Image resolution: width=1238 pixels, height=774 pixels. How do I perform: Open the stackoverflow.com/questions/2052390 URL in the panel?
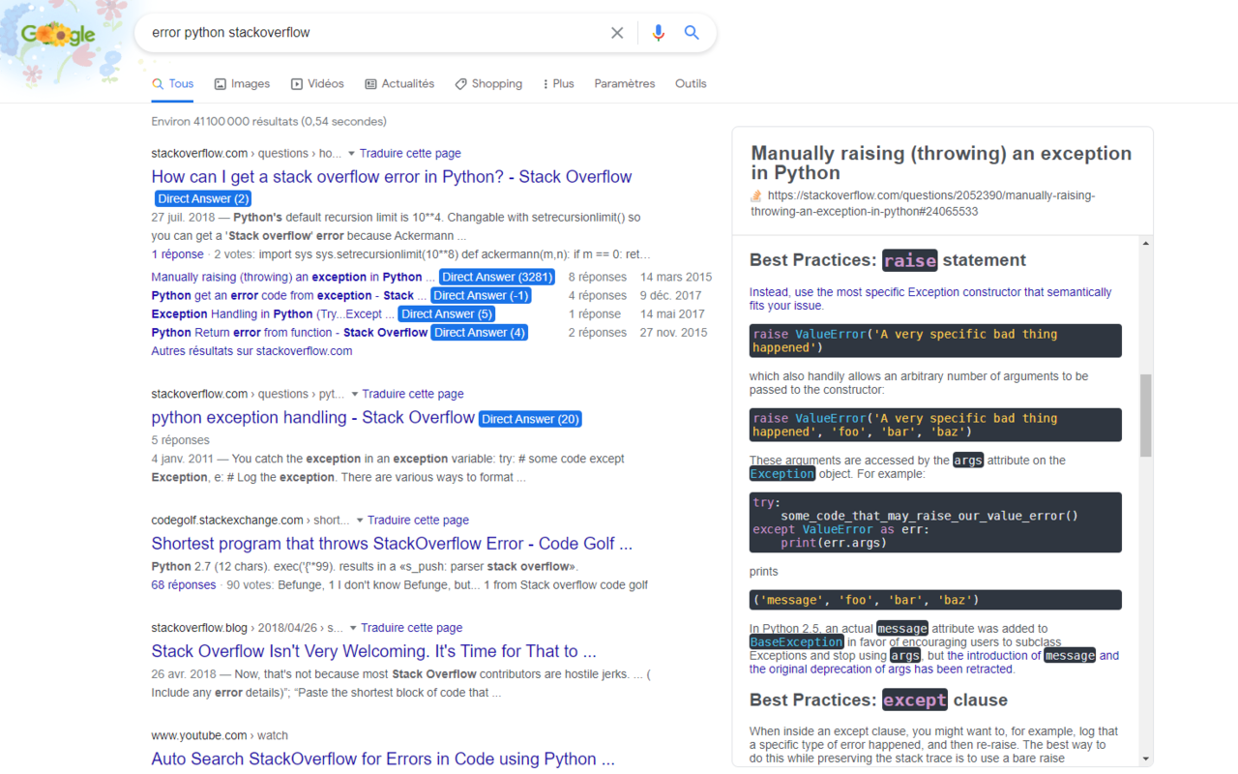(923, 203)
